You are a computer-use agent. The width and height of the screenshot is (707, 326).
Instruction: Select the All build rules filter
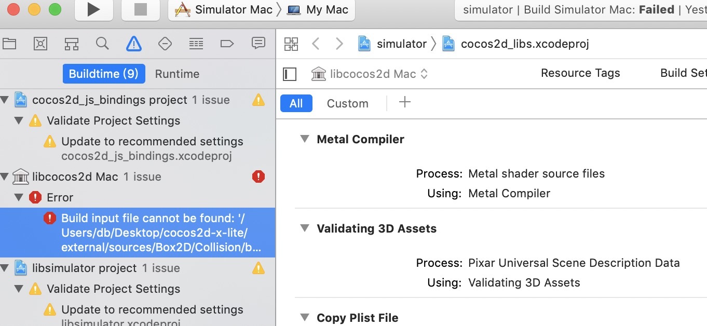296,103
